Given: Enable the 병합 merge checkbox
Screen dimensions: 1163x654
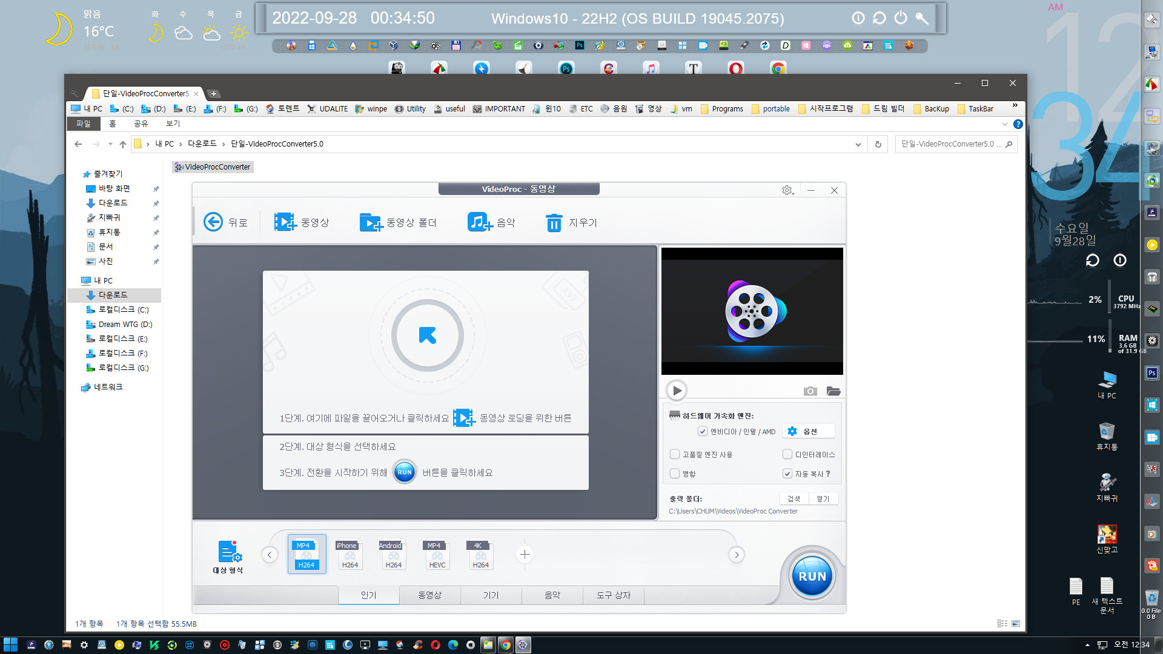Looking at the screenshot, I should click(675, 474).
